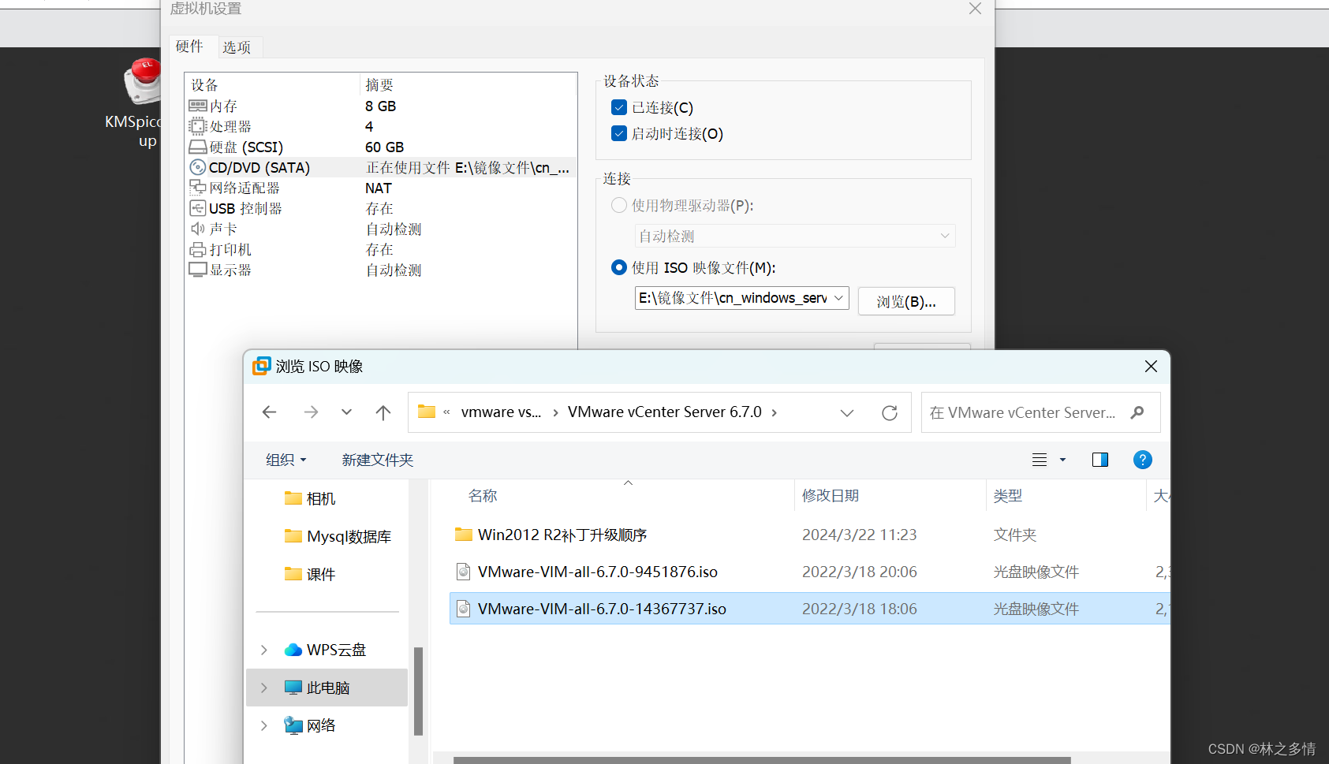Select the 处理器 device icon
Viewport: 1329px width, 764px height.
coord(198,126)
